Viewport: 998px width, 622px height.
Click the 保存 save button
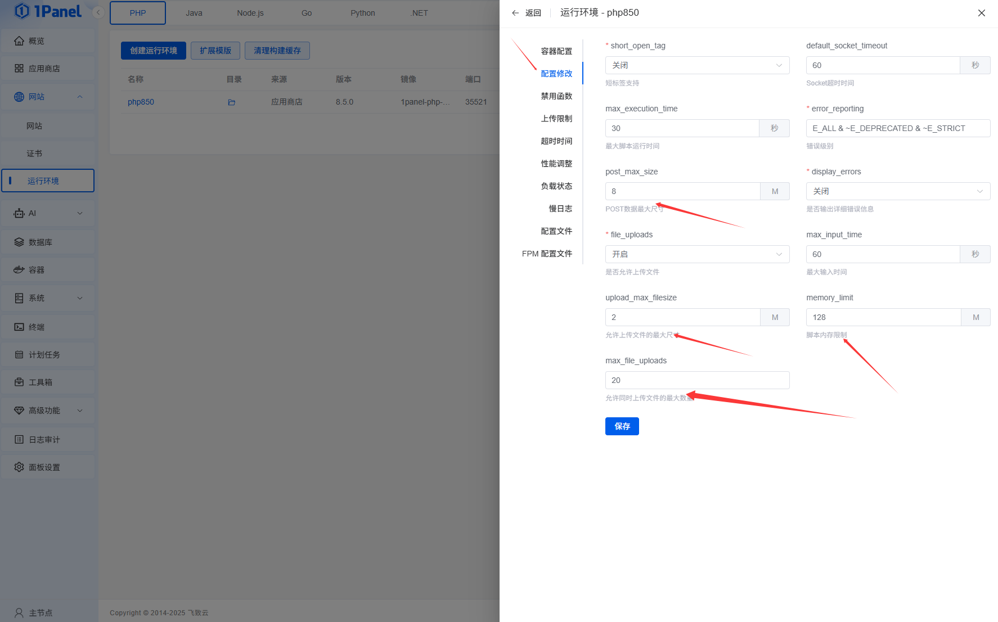click(x=622, y=426)
